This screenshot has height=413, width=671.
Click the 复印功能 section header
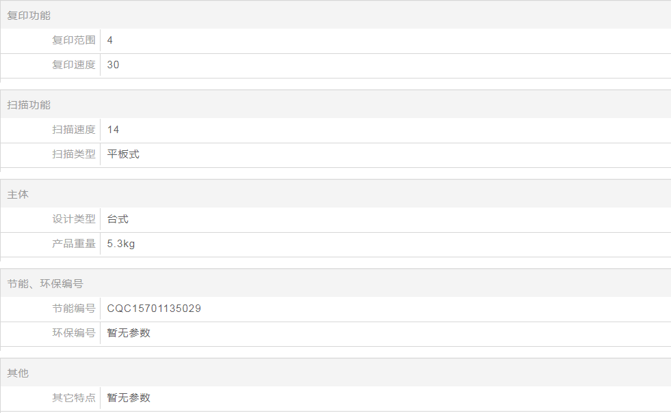coord(29,16)
